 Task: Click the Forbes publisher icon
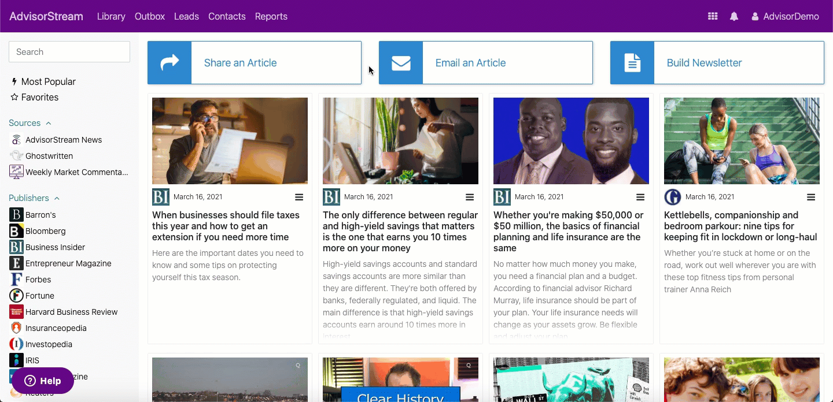tap(16, 280)
